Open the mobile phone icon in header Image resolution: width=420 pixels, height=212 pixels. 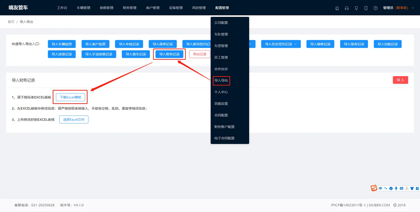pyautogui.click(x=366, y=8)
